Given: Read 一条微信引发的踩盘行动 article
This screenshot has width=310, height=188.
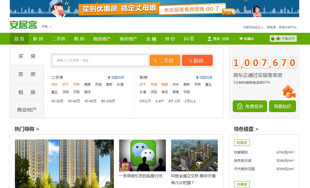Looking at the screenshot, I should click(140, 176).
